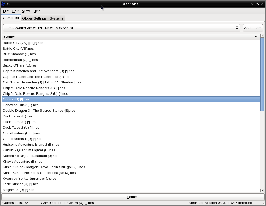This screenshot has width=266, height=206.
Task: Open the ROM folder path dropdown
Action: (121, 28)
